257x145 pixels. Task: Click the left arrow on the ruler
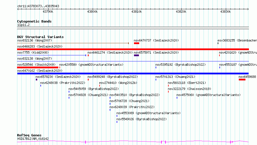[x=18, y=9]
